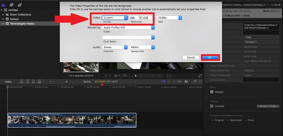Click the Default event star icon

[x=7, y=19]
